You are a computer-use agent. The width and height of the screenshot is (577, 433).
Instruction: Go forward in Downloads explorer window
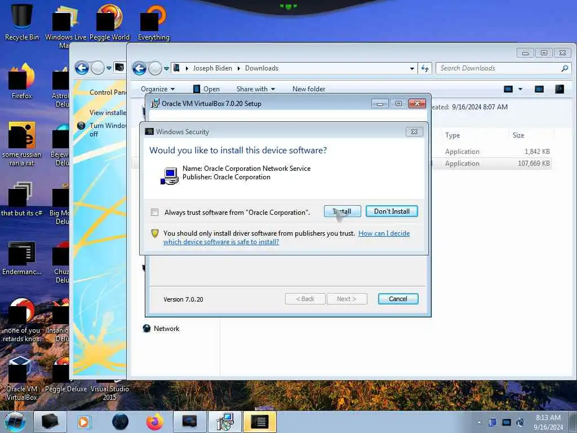155,68
